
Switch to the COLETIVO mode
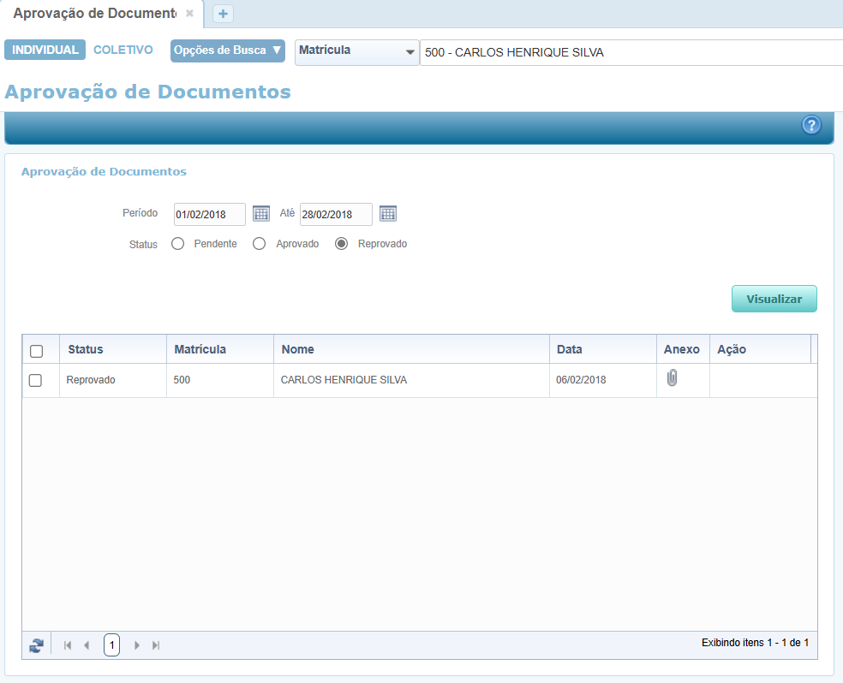123,50
